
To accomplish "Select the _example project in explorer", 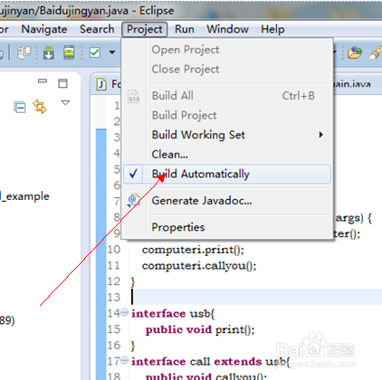I will (24, 196).
